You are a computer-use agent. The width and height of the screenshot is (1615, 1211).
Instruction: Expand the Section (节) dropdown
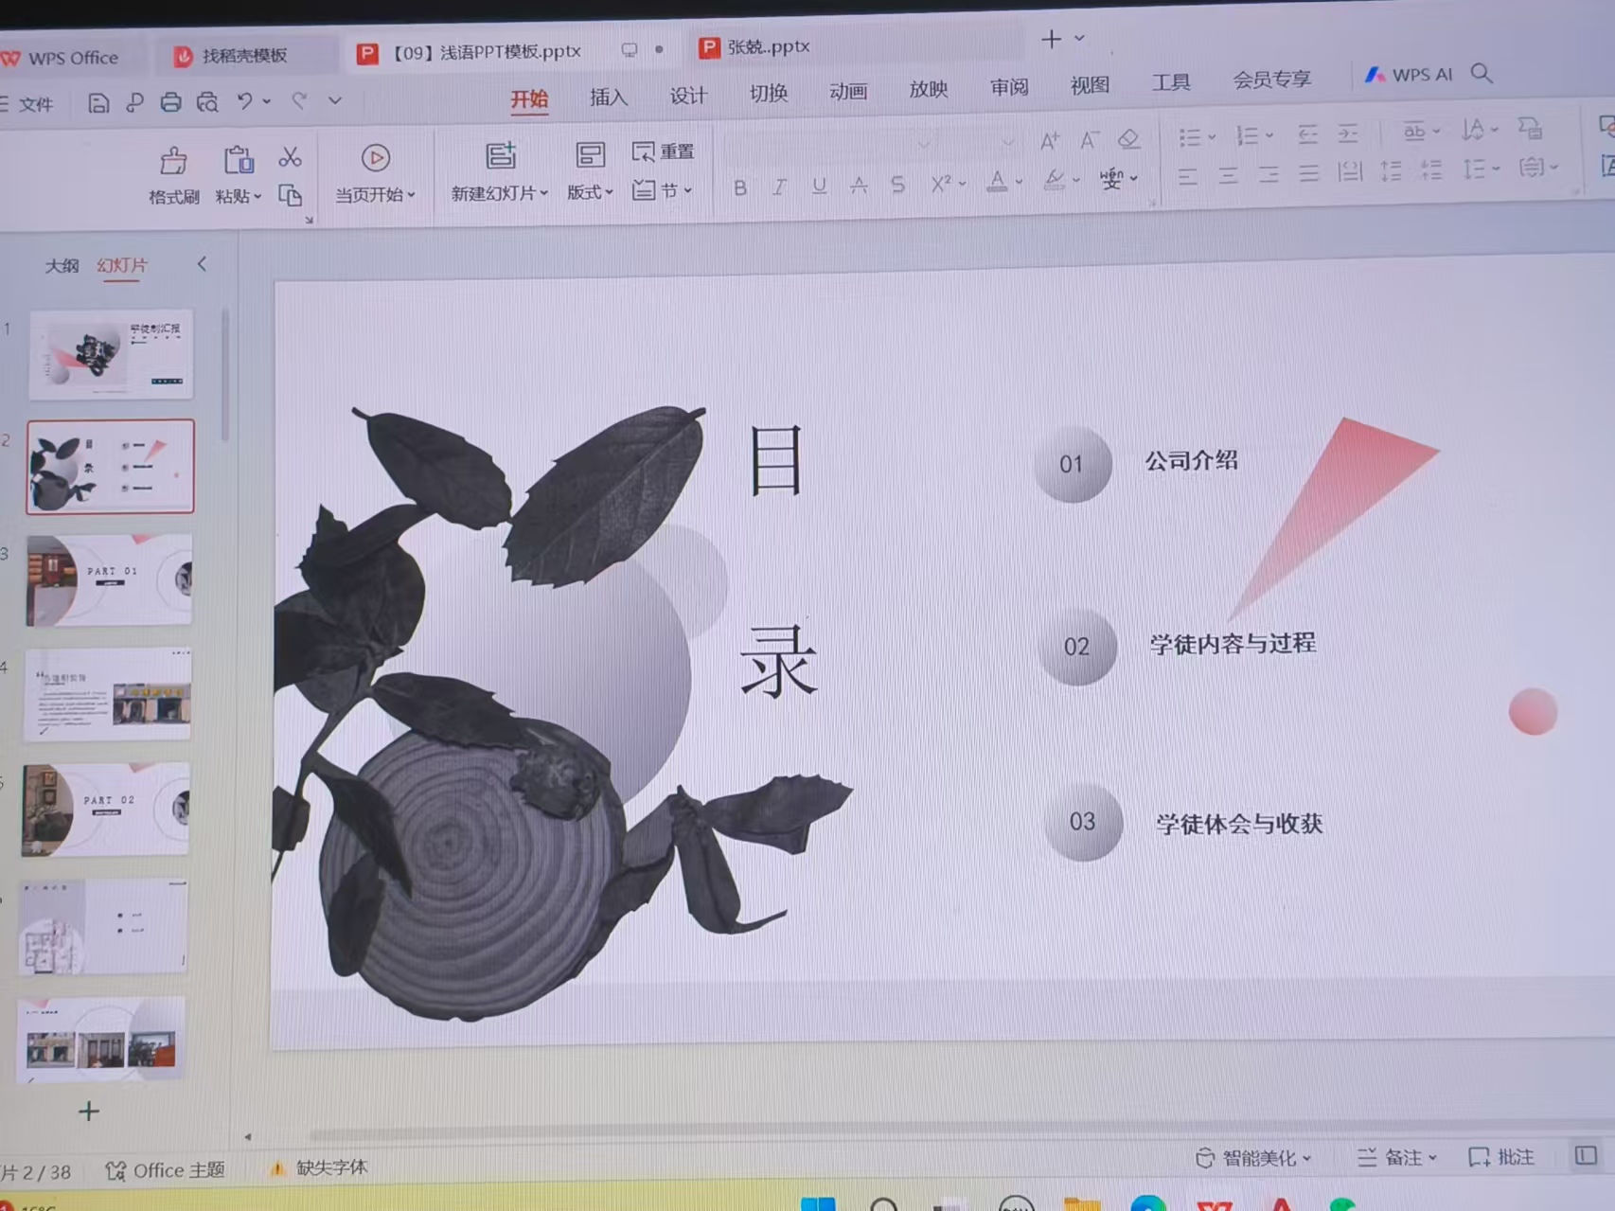[x=663, y=190]
